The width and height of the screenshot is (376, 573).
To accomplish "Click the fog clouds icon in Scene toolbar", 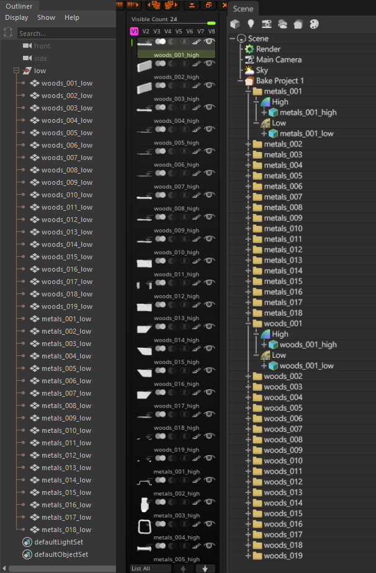I will pyautogui.click(x=282, y=24).
